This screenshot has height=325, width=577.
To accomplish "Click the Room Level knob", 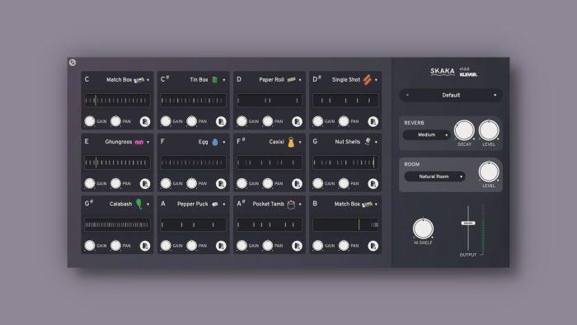I will coord(489,172).
